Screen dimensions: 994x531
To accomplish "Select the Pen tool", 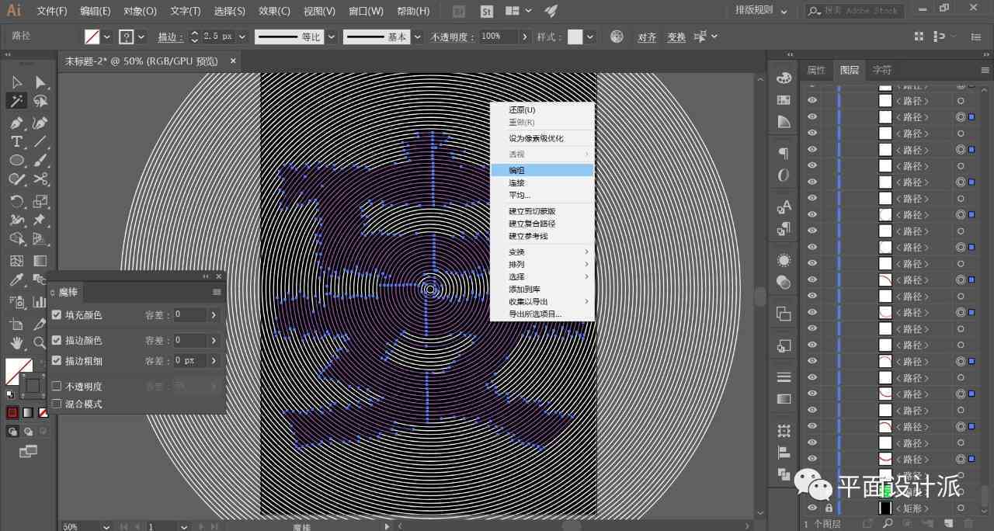I will click(16, 123).
